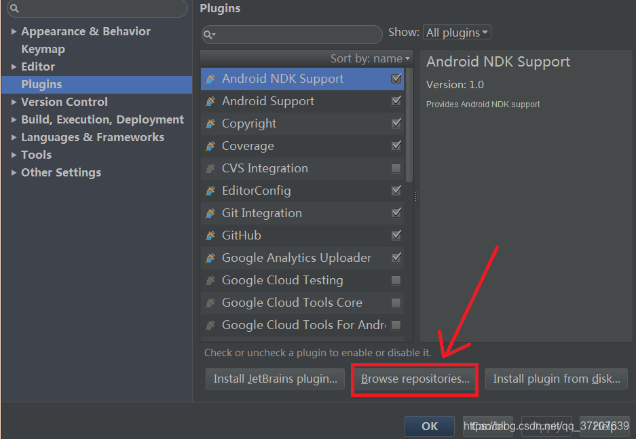This screenshot has width=636, height=439.
Task: Open the Languages & Frameworks settings page
Action: (x=92, y=138)
